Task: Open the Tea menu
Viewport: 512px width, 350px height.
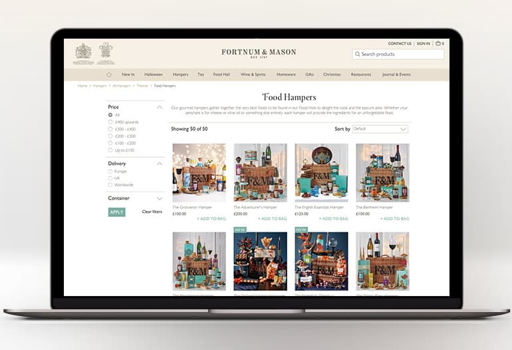Action: 201,75
